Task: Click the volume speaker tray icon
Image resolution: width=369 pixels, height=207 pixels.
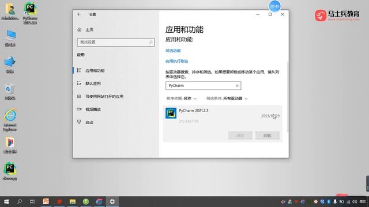Action: tap(355, 202)
